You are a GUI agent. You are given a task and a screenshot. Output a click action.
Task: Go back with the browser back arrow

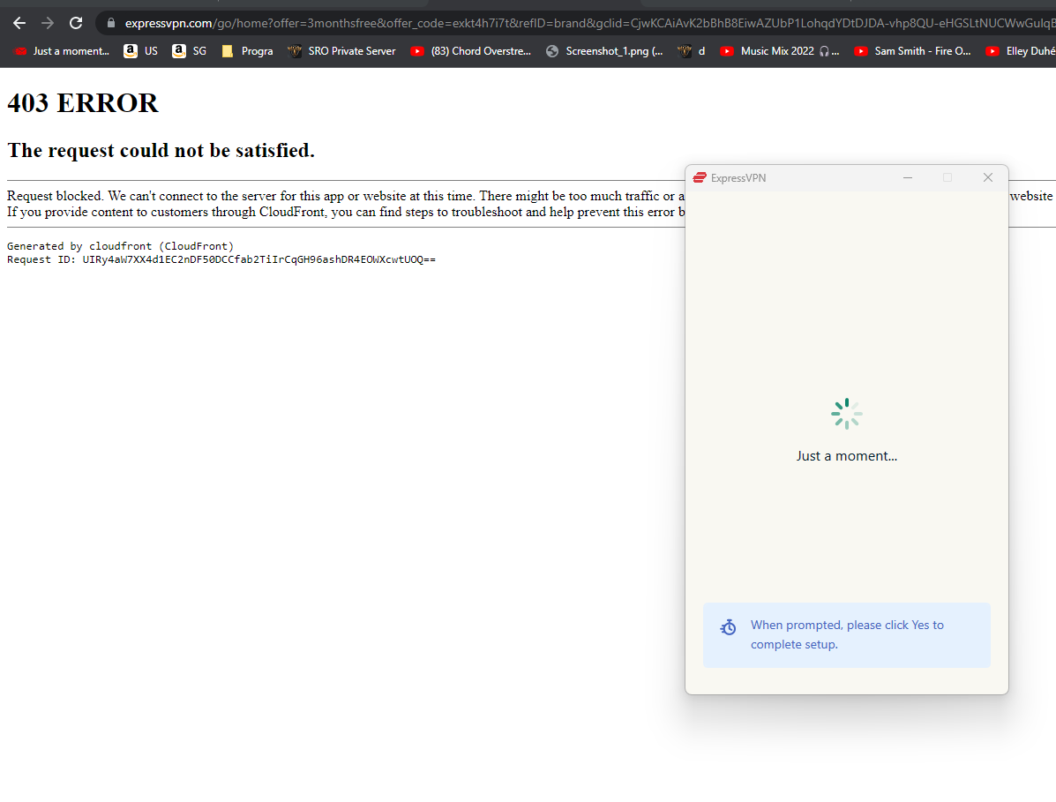[x=19, y=24]
